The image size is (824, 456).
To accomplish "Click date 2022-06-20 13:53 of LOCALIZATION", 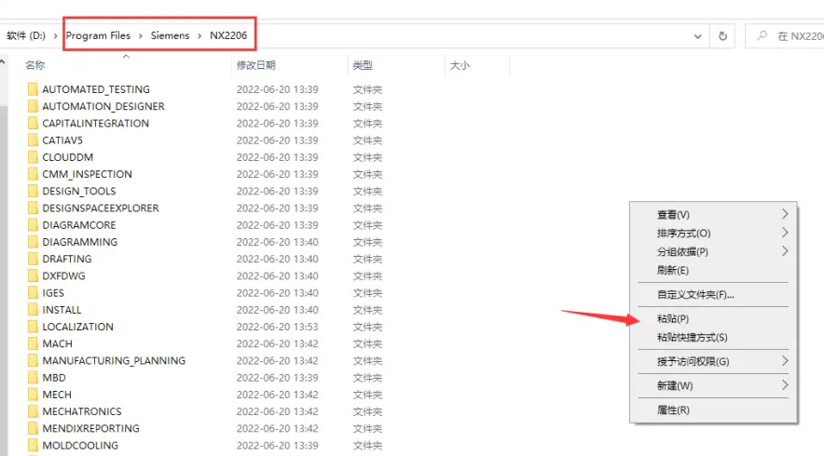I will point(278,327).
